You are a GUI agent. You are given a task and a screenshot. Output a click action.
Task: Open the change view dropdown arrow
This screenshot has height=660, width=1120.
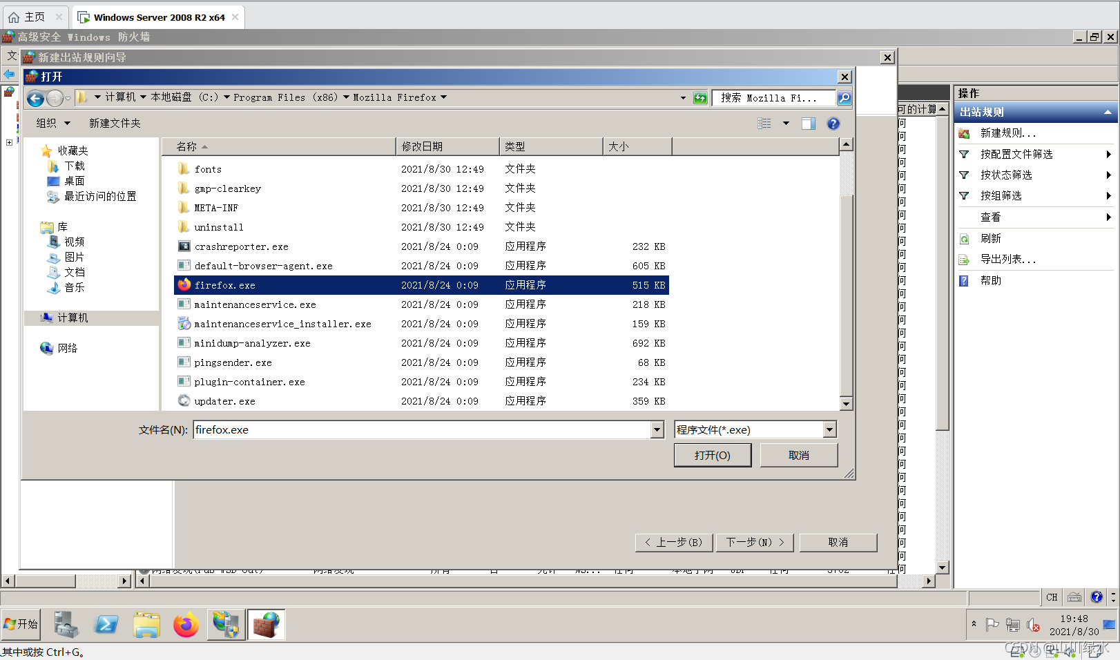point(786,124)
